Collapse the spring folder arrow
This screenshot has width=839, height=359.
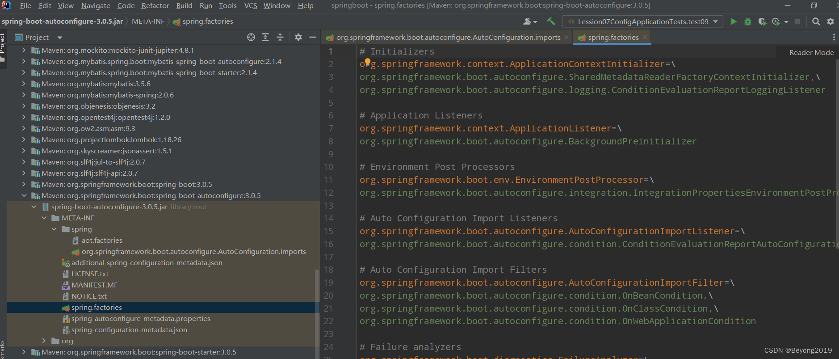pyautogui.click(x=54, y=229)
